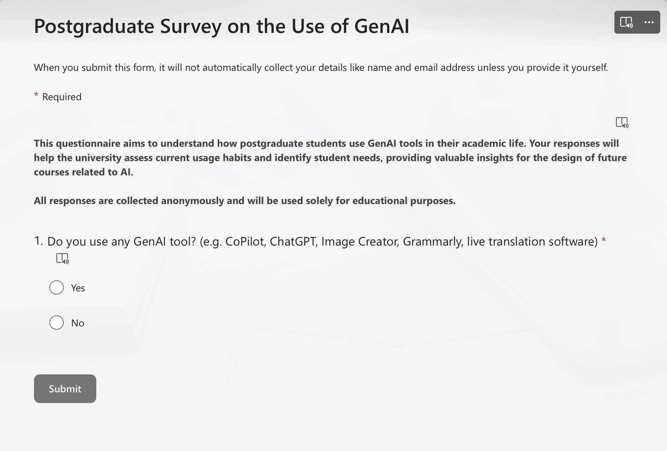667x451 pixels.
Task: Click the red asterisk beside Required
Action: pyautogui.click(x=36, y=95)
